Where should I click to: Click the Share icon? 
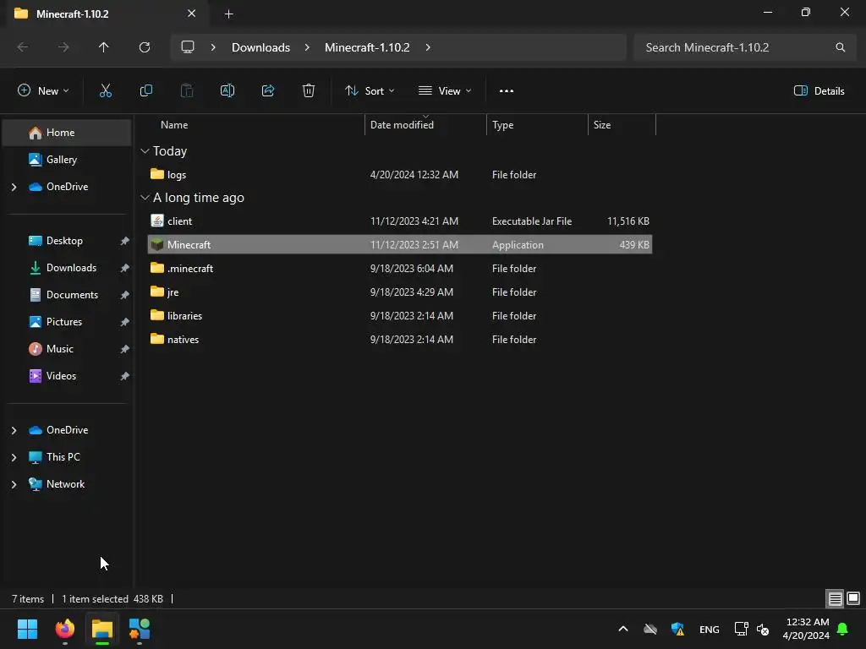[x=268, y=91]
